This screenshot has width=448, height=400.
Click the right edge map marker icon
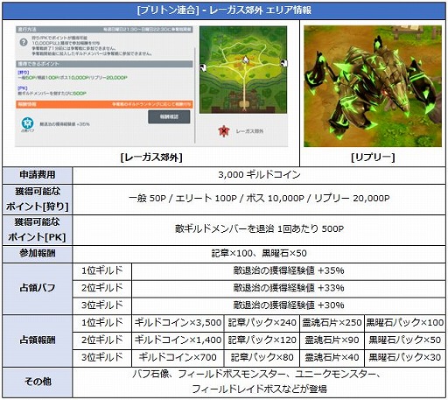[x=283, y=63]
